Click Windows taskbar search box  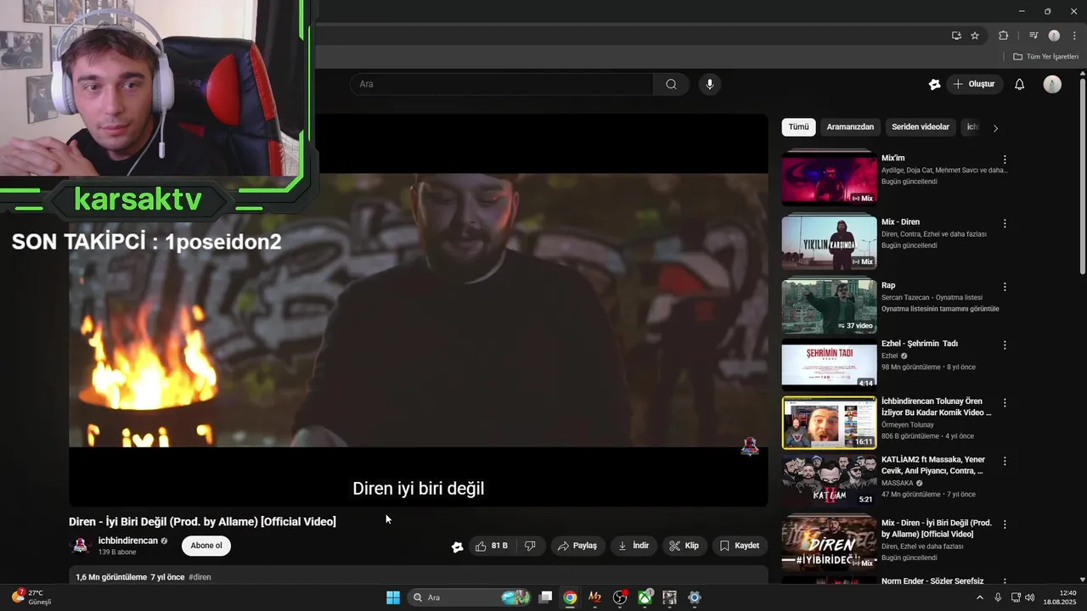coord(470,597)
